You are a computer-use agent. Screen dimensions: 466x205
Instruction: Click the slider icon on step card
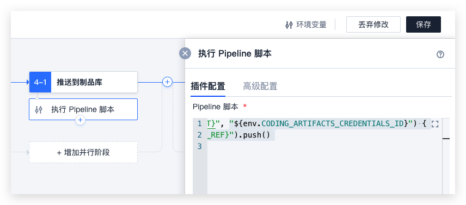39,110
